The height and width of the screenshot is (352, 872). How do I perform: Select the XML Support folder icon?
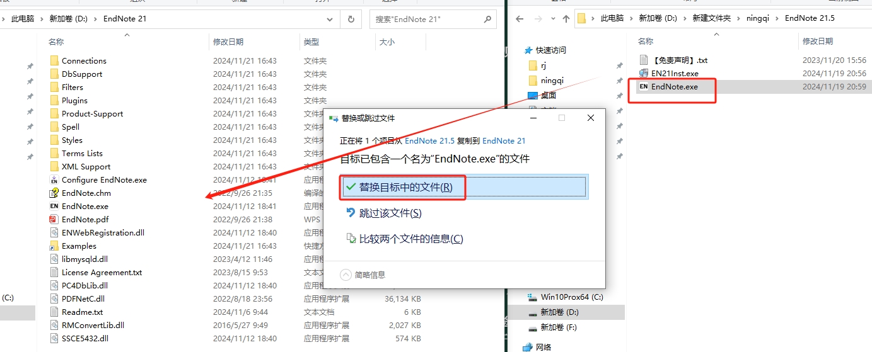54,167
